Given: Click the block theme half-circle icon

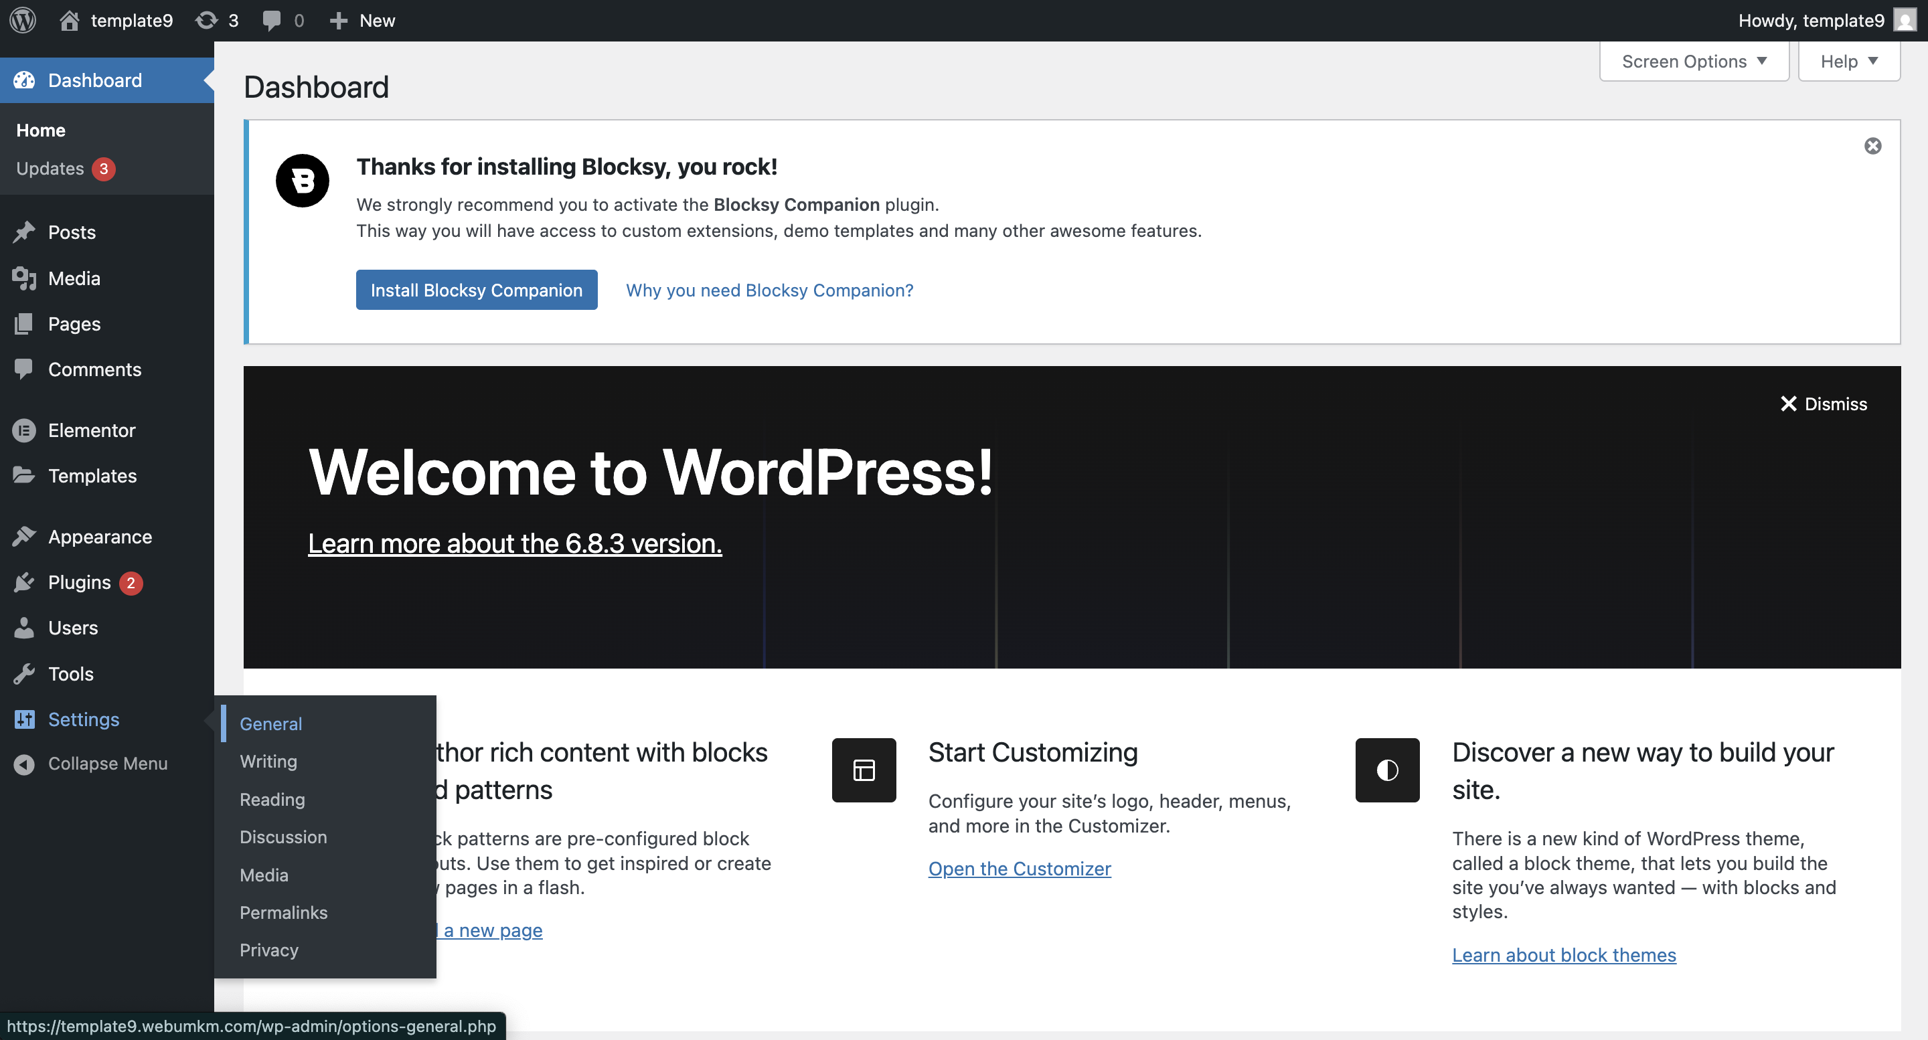Looking at the screenshot, I should [x=1387, y=770].
